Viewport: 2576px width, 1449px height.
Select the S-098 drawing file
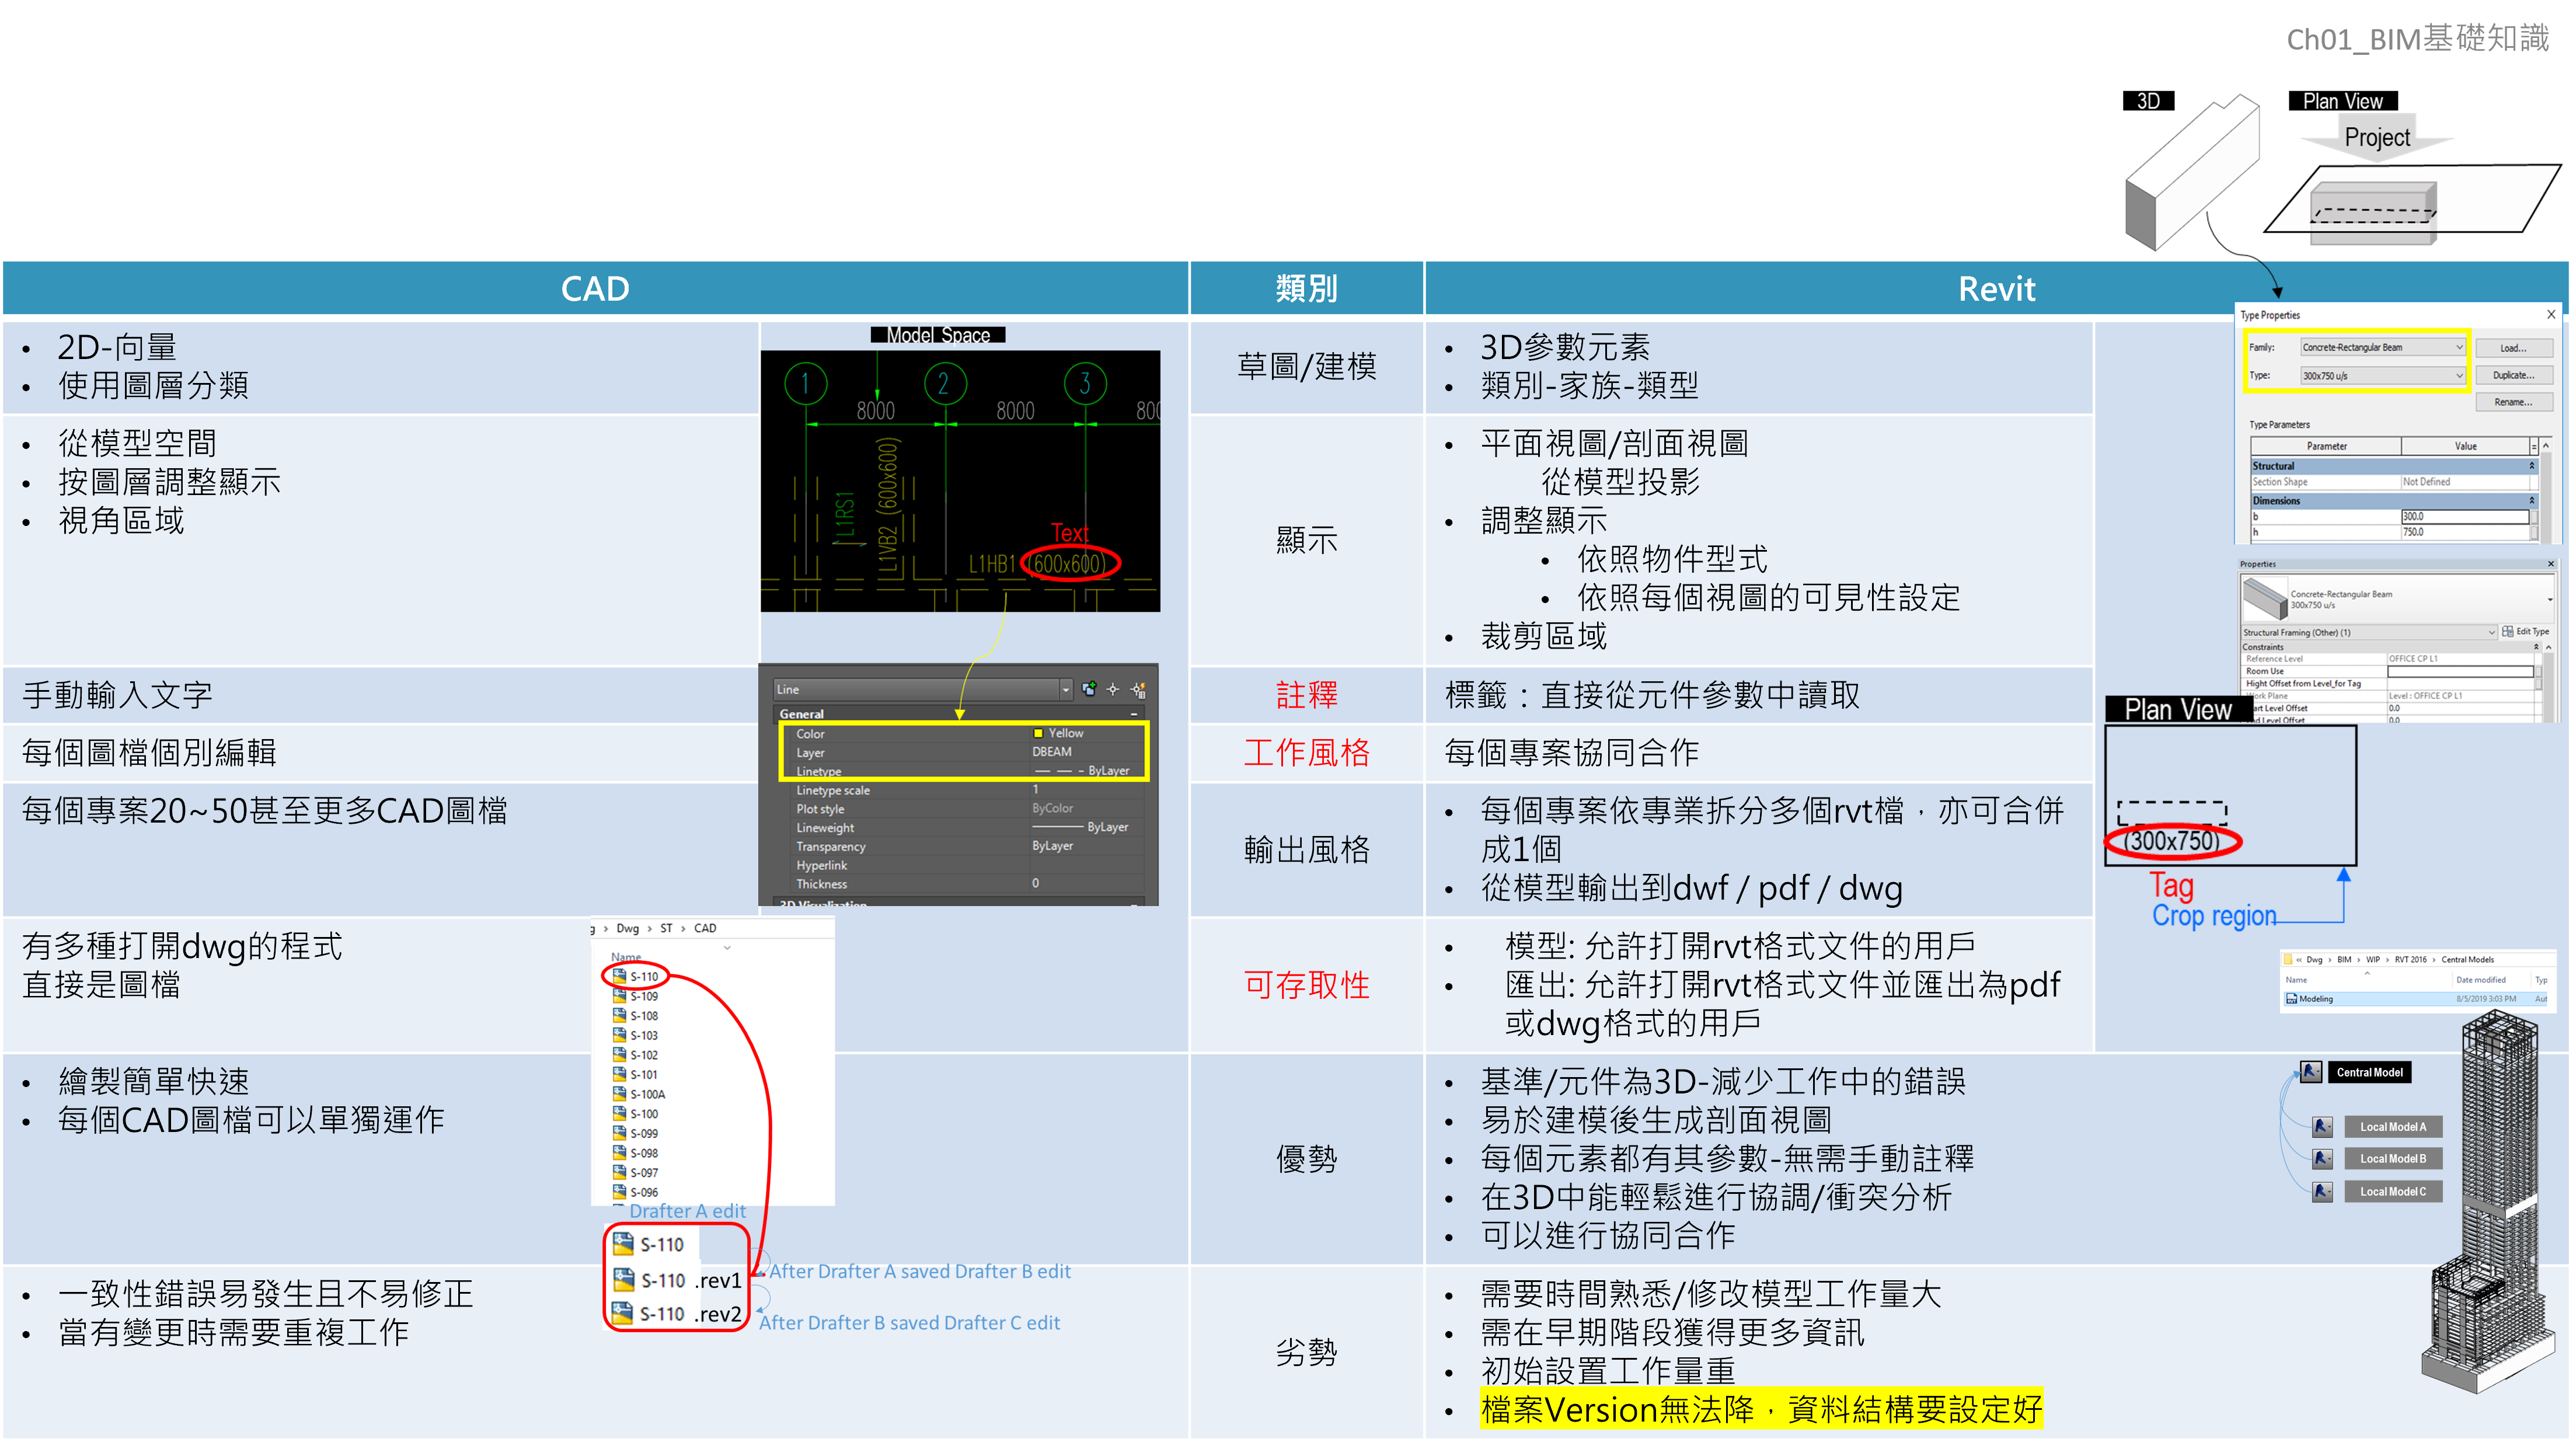(636, 1153)
